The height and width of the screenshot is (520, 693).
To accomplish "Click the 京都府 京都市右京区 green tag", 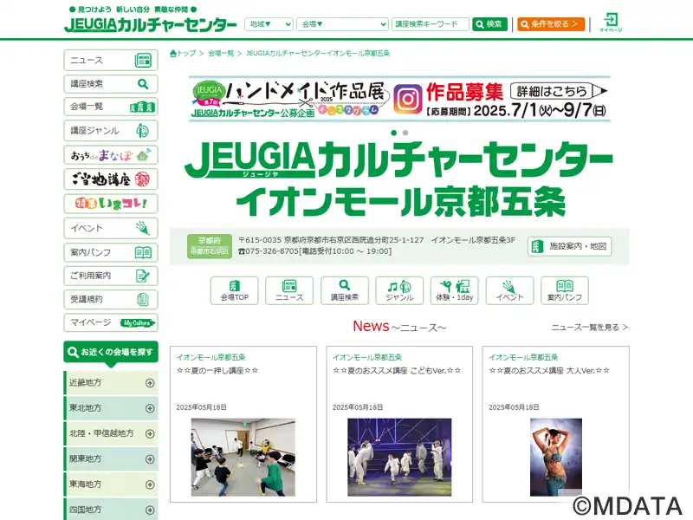I will [x=210, y=246].
